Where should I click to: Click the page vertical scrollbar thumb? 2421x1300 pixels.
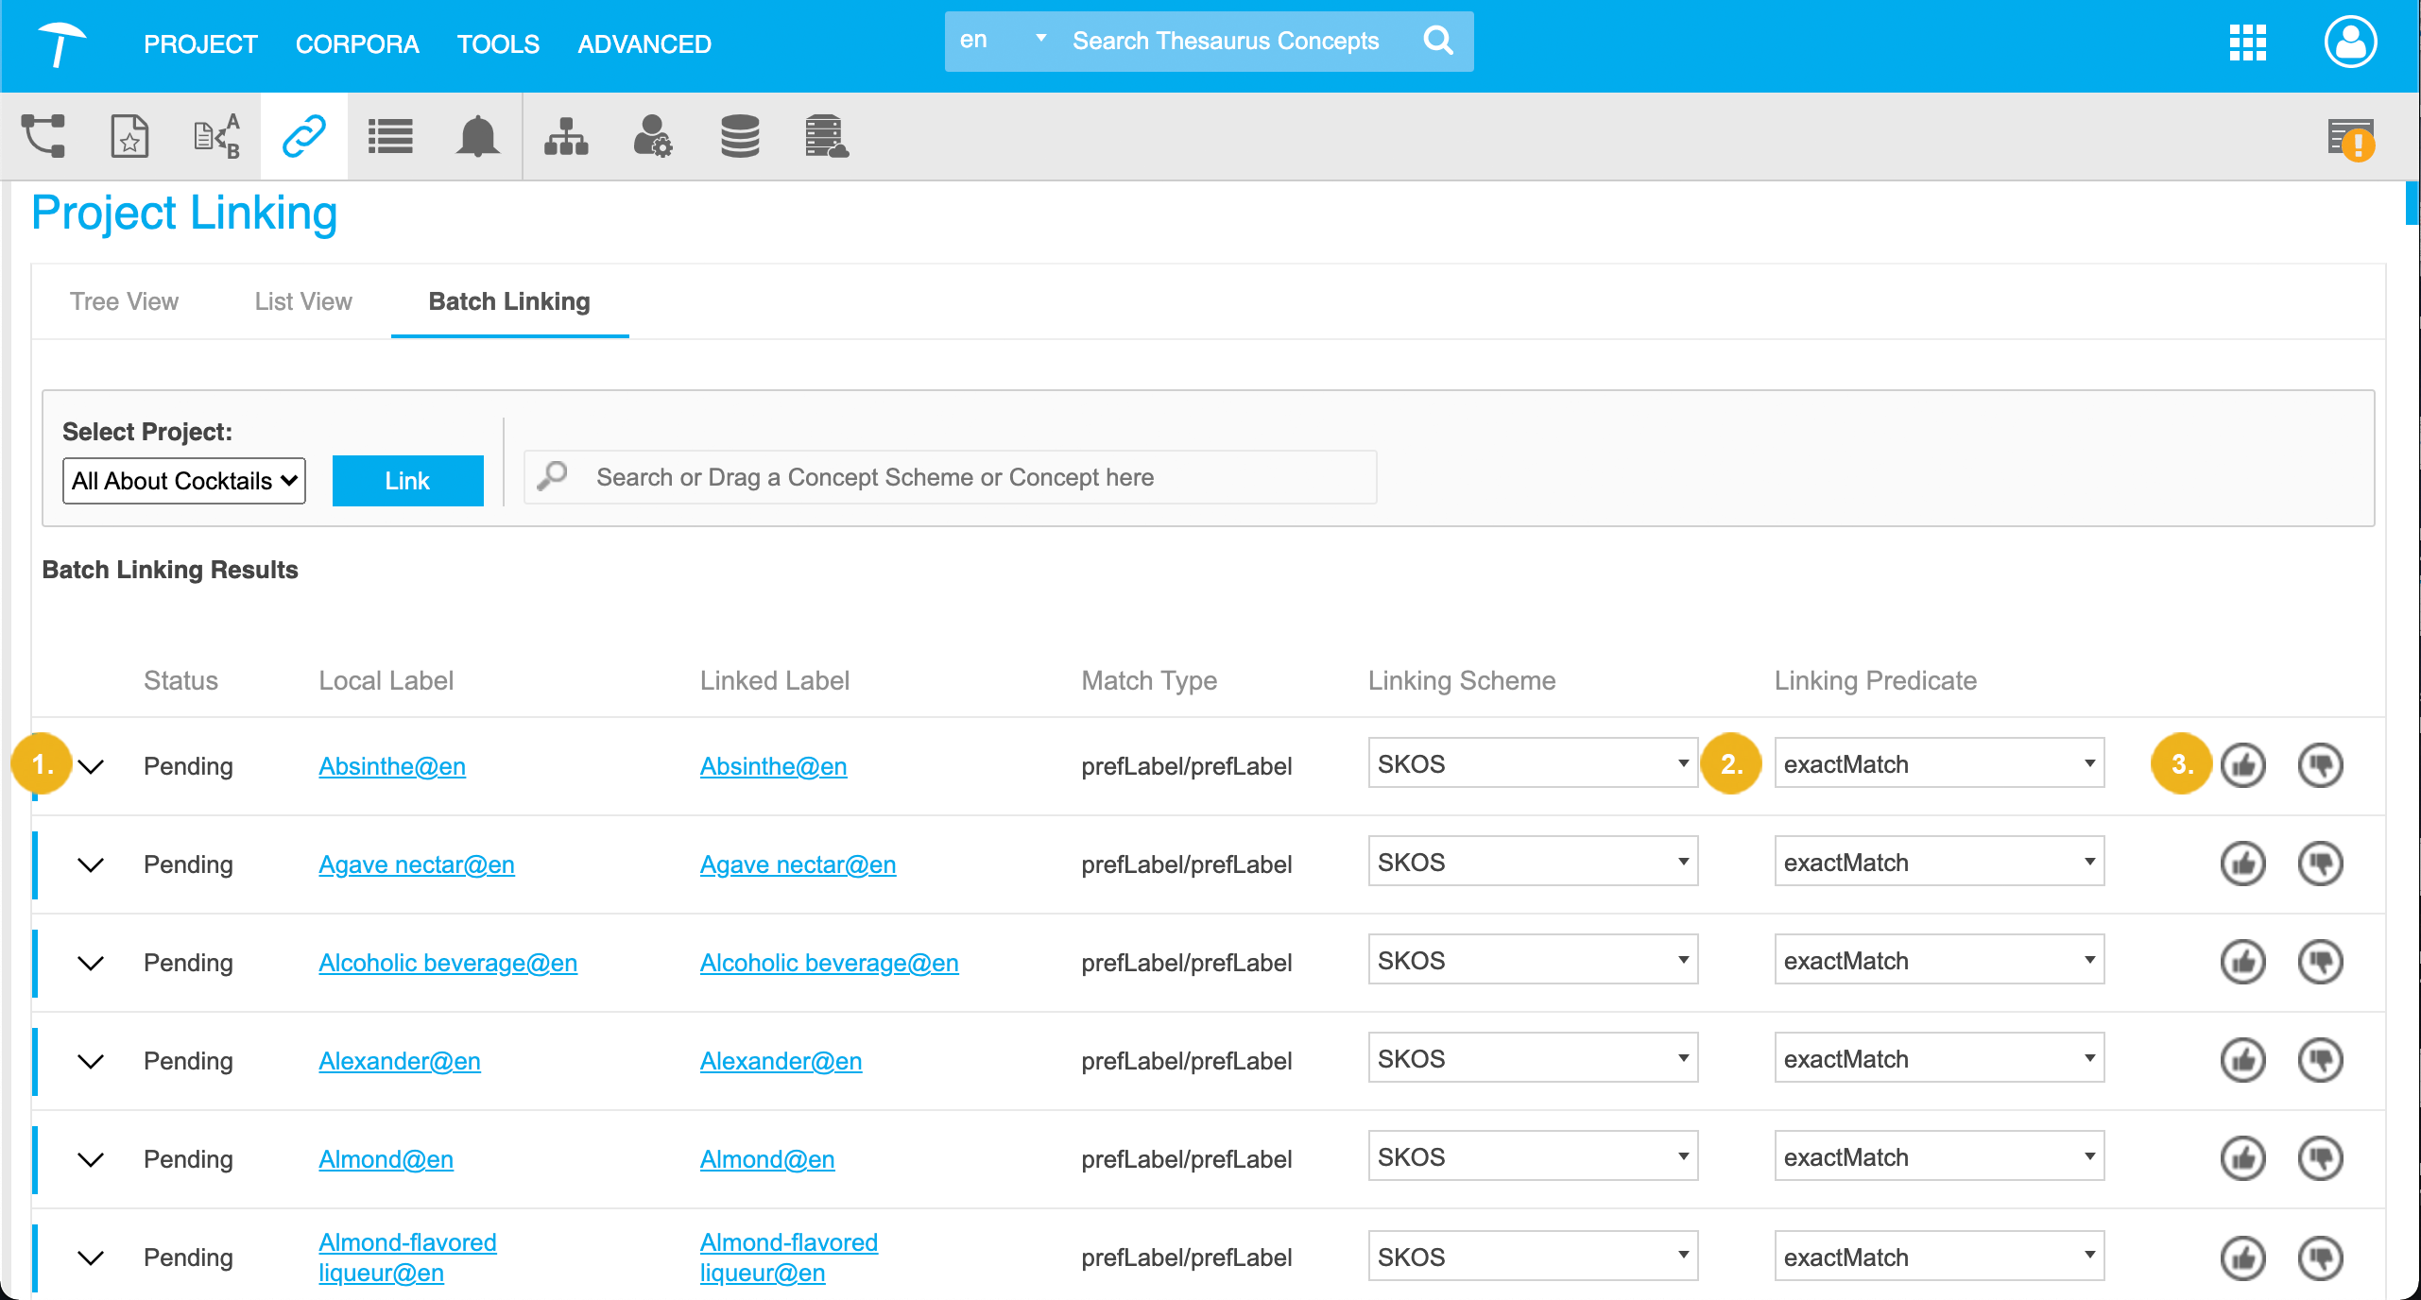click(2411, 203)
